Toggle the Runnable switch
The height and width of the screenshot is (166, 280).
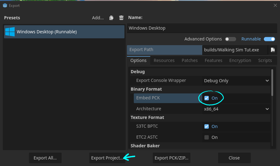[269, 39]
